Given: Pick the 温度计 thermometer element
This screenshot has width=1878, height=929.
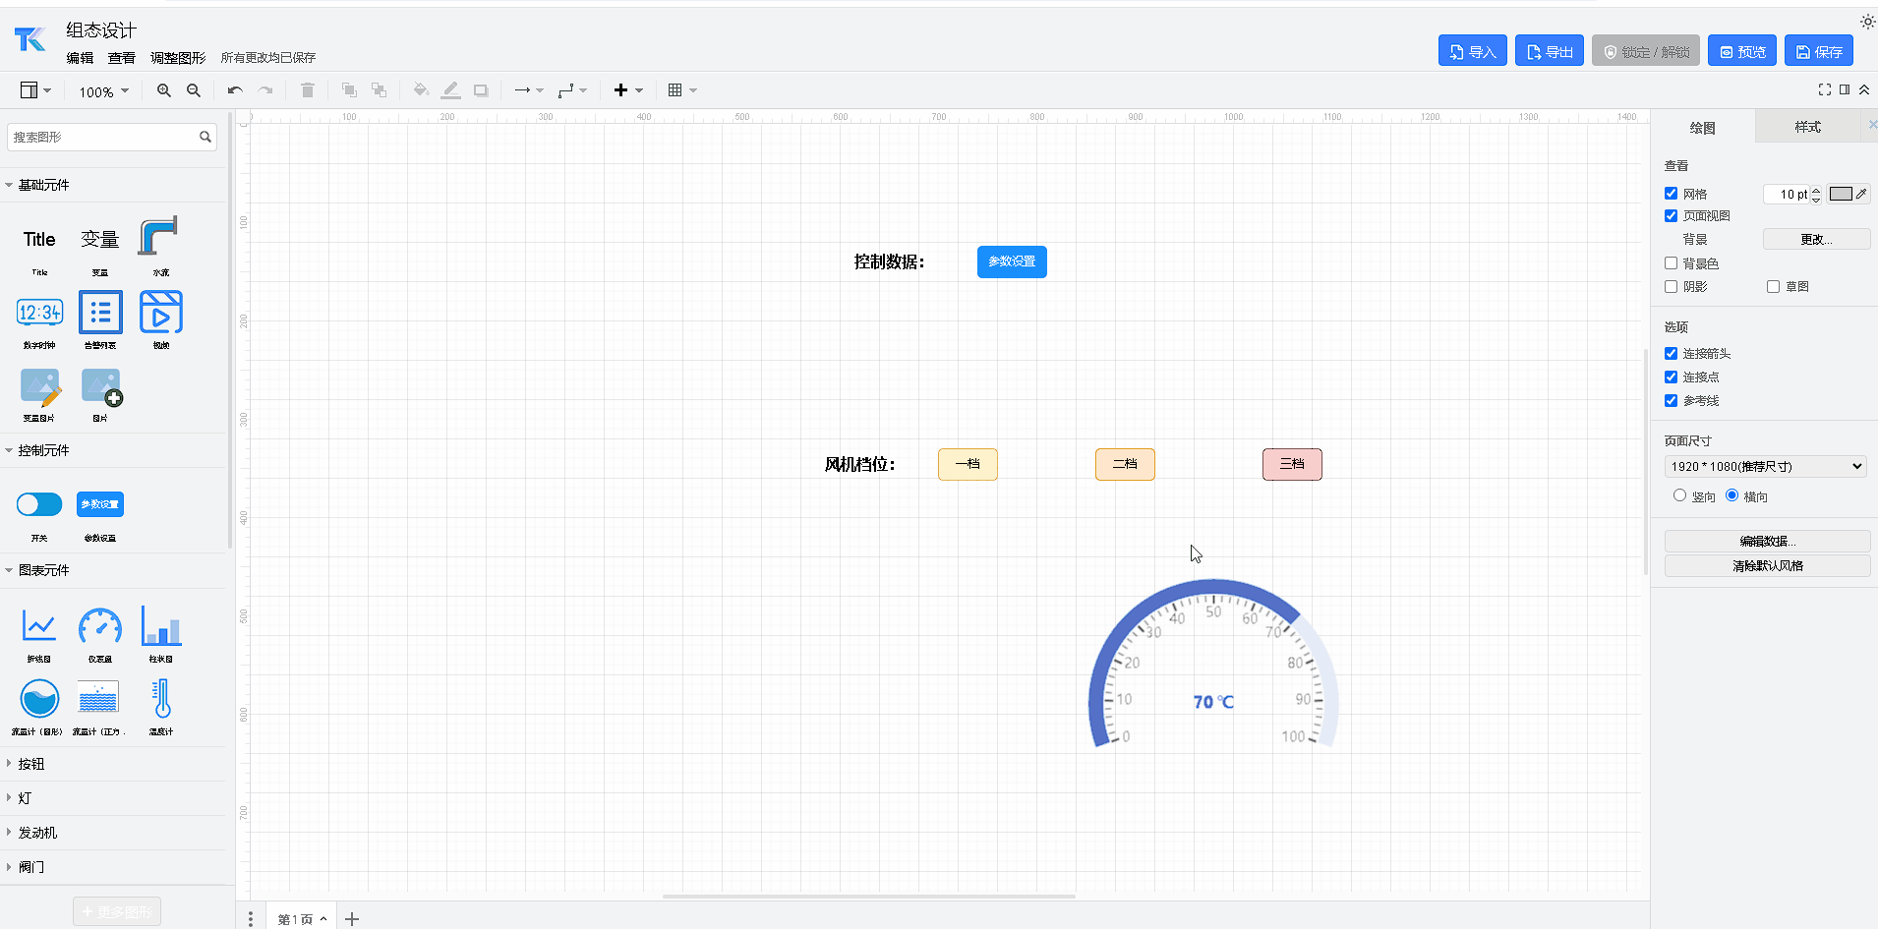Looking at the screenshot, I should pyautogui.click(x=161, y=699).
